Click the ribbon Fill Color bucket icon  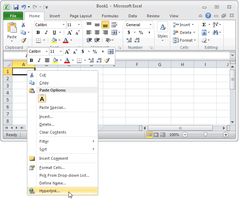[54, 40]
